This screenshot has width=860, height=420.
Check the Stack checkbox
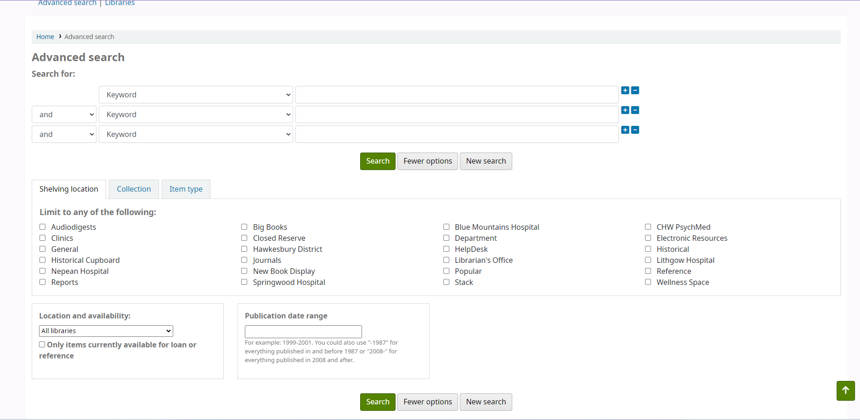[446, 282]
